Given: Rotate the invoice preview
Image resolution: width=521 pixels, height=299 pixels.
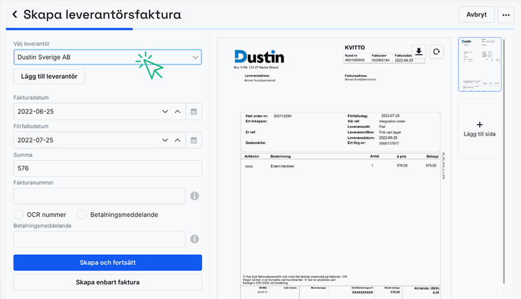Looking at the screenshot, I should pyautogui.click(x=437, y=52).
